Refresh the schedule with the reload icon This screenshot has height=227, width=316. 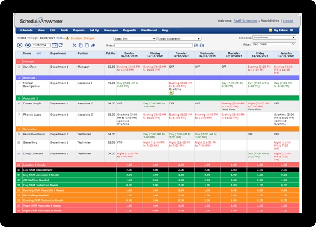click(x=61, y=45)
